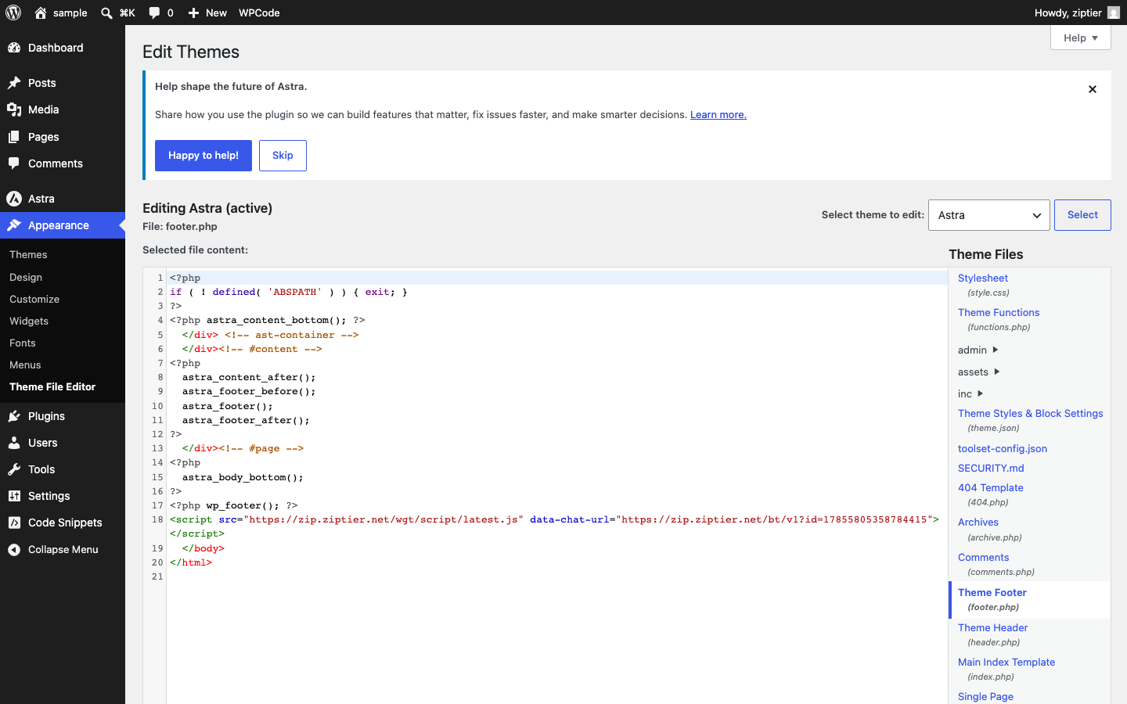The image size is (1127, 704).
Task: Open Plugins menu label
Action: click(46, 416)
